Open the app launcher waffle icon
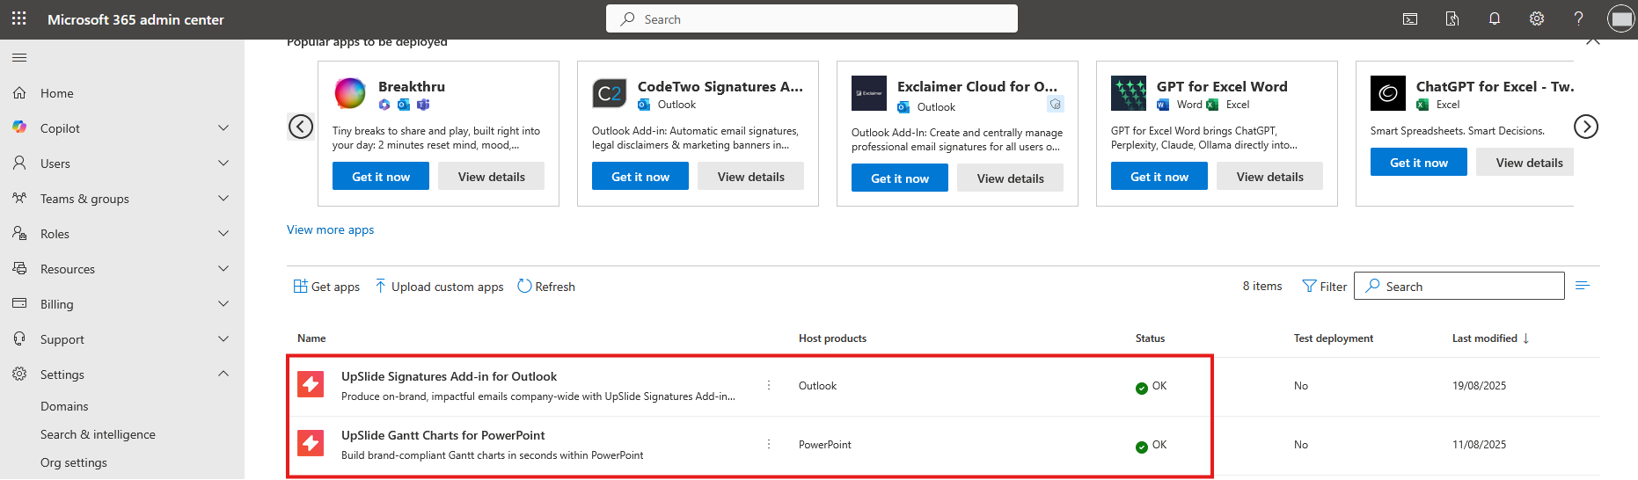The height and width of the screenshot is (480, 1638). [19, 18]
